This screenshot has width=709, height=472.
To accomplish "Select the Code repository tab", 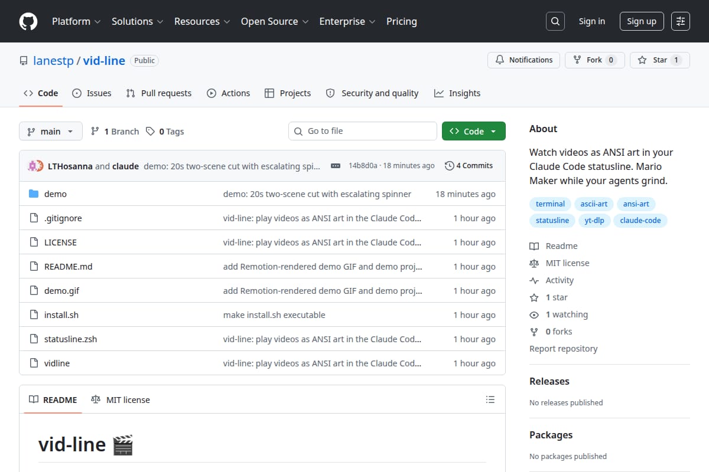I will [x=41, y=93].
